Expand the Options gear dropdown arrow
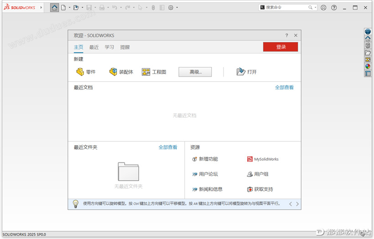Image resolution: width=374 pixels, height=239 pixels. click(177, 8)
